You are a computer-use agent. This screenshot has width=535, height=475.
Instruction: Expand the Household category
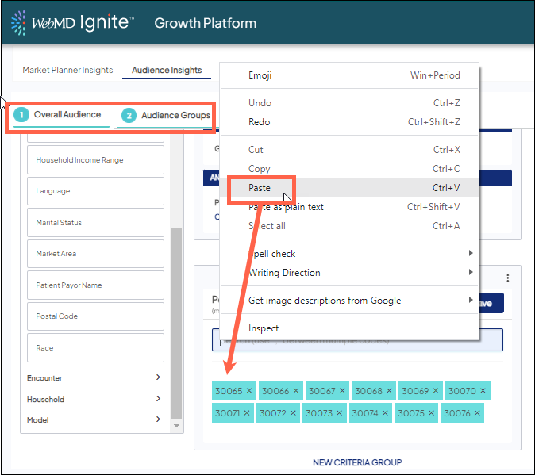(158, 399)
